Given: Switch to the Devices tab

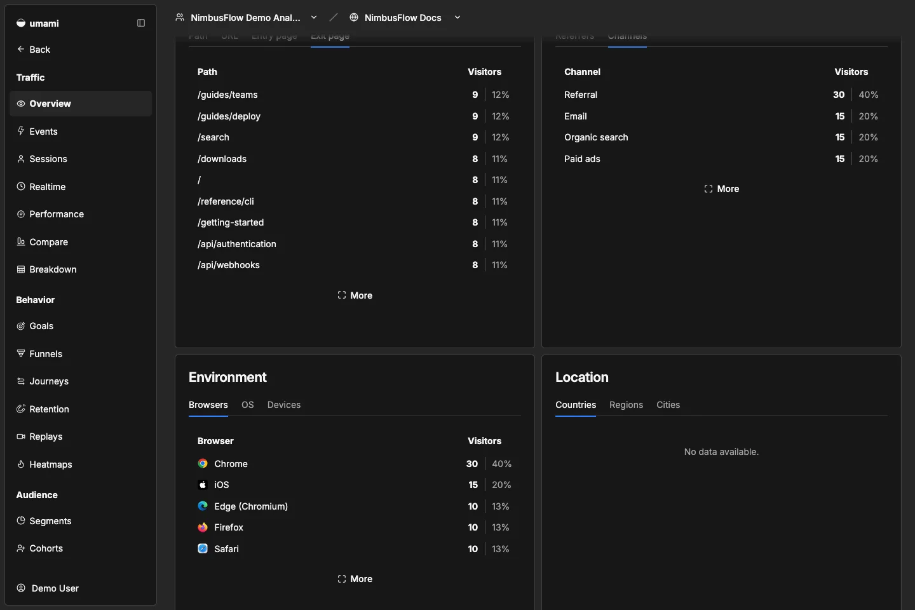Looking at the screenshot, I should 284,405.
